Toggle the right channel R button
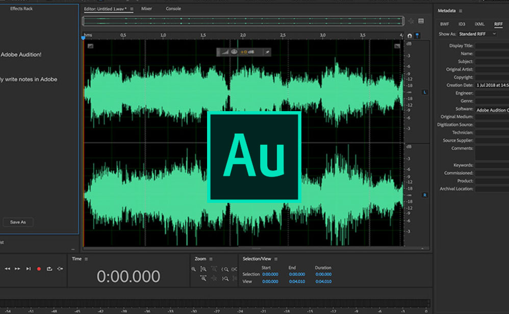 [425, 195]
